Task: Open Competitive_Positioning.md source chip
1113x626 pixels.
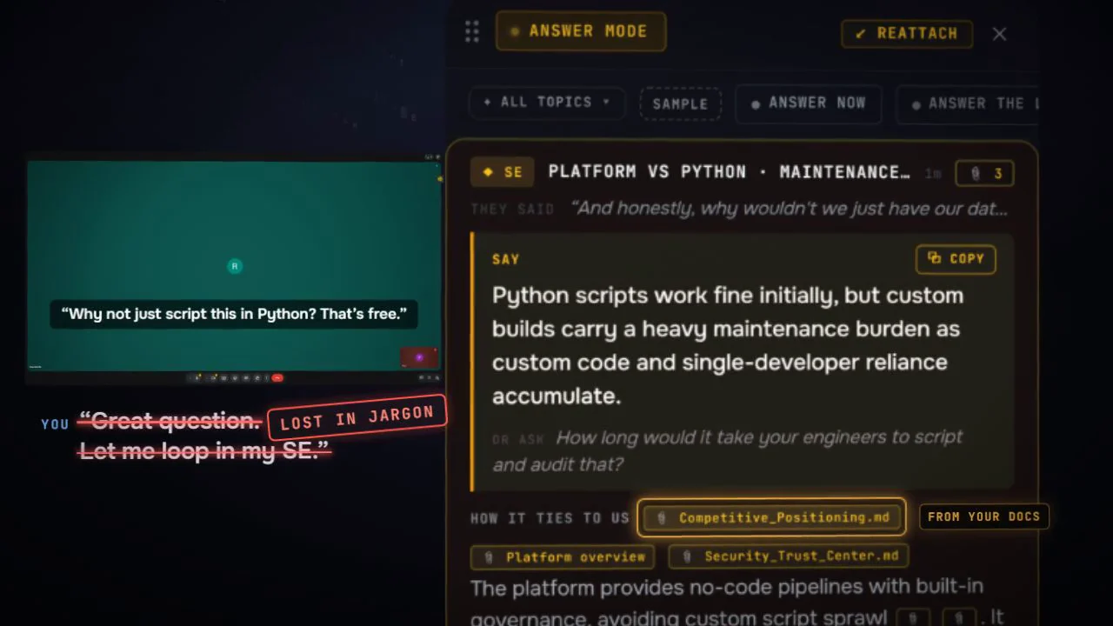Action: point(772,517)
